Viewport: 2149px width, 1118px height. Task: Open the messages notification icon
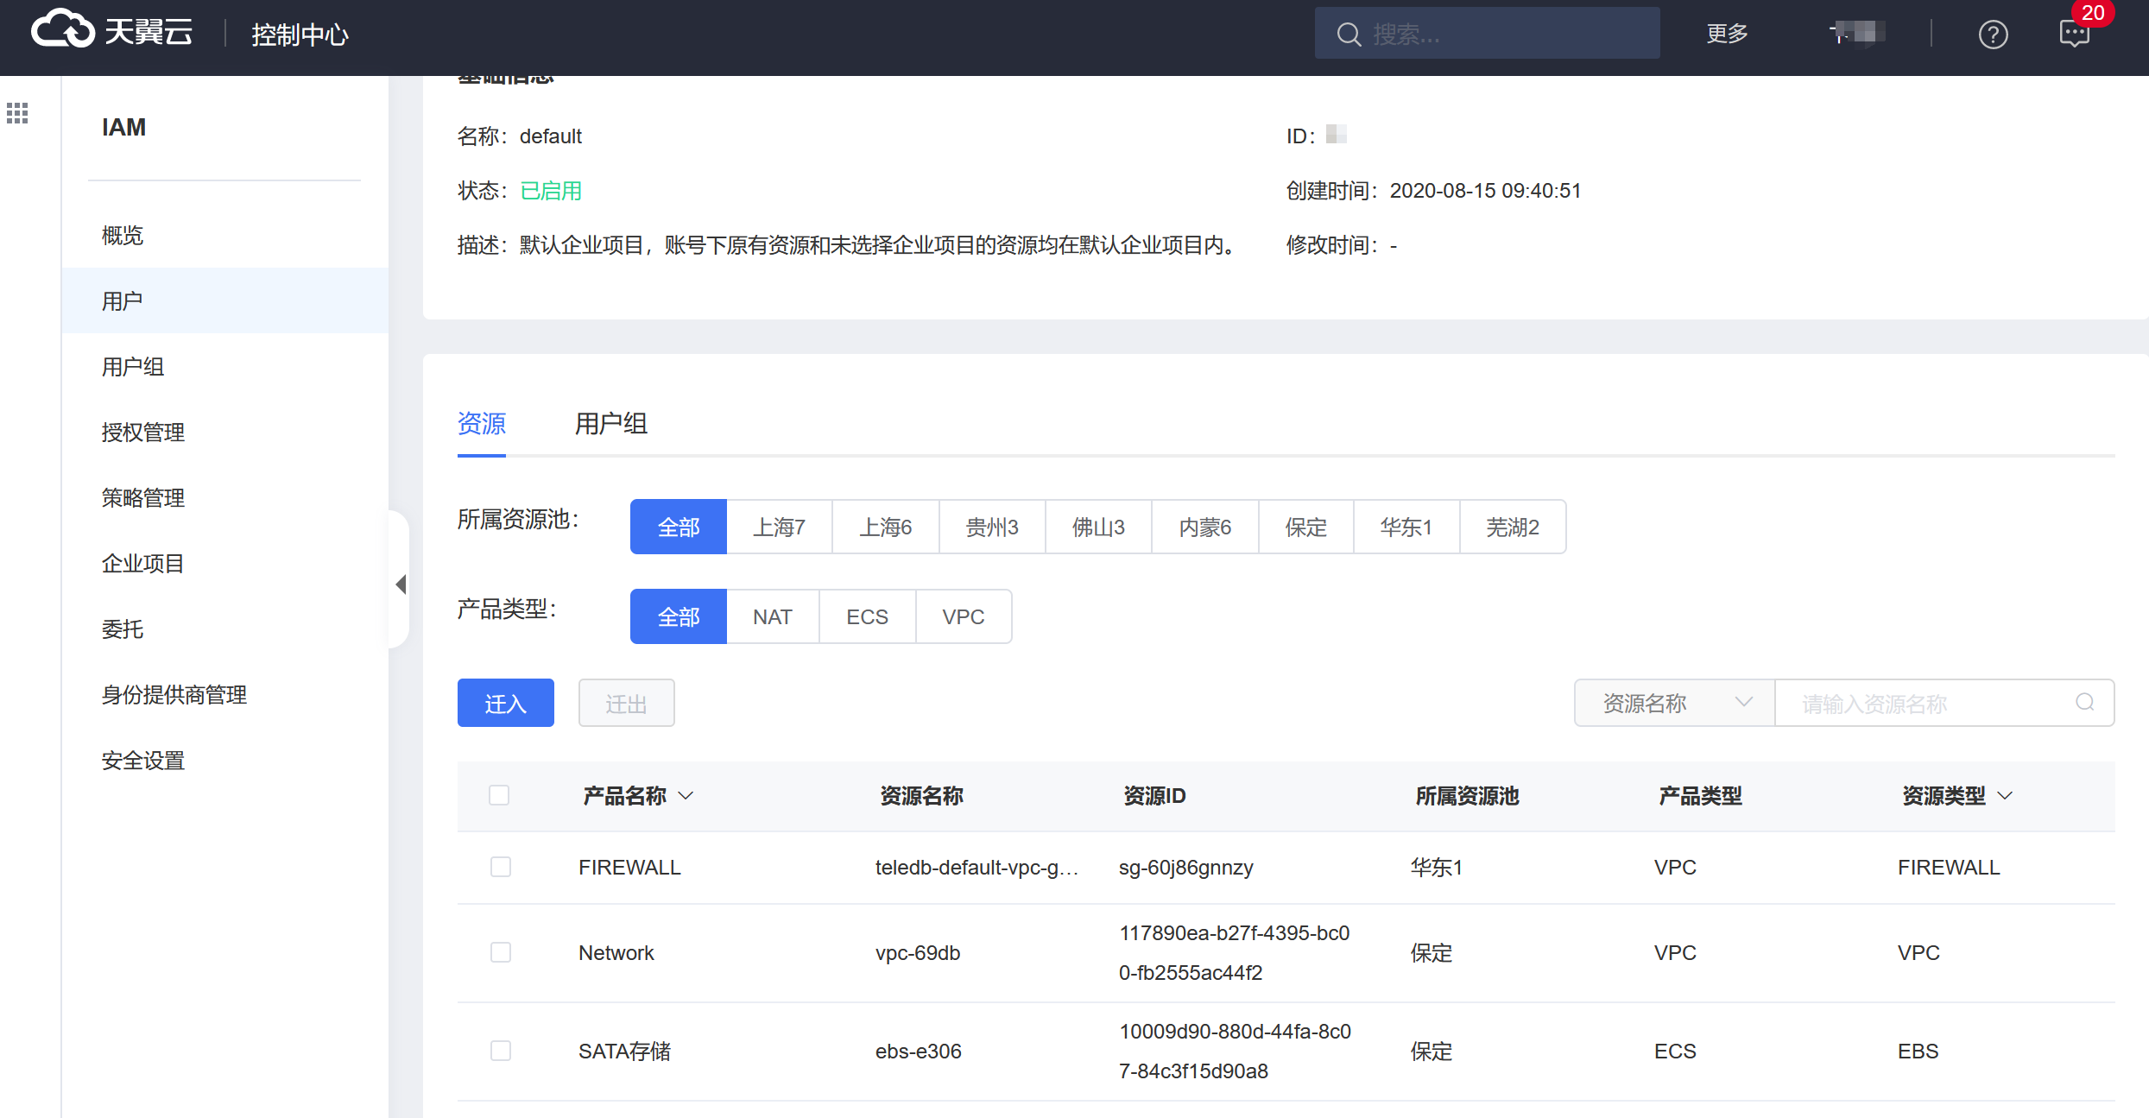2074,35
